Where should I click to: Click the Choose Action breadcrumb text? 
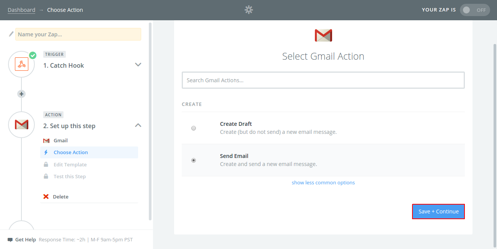click(65, 10)
